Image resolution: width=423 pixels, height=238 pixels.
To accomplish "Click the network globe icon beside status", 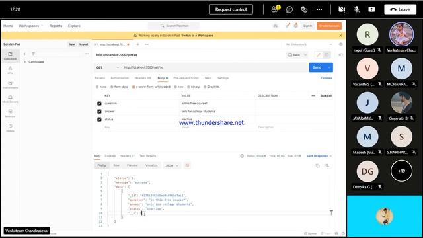I will point(242,156).
